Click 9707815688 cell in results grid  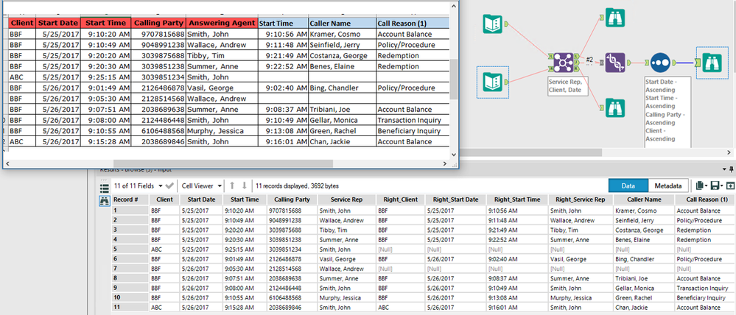tap(292, 211)
